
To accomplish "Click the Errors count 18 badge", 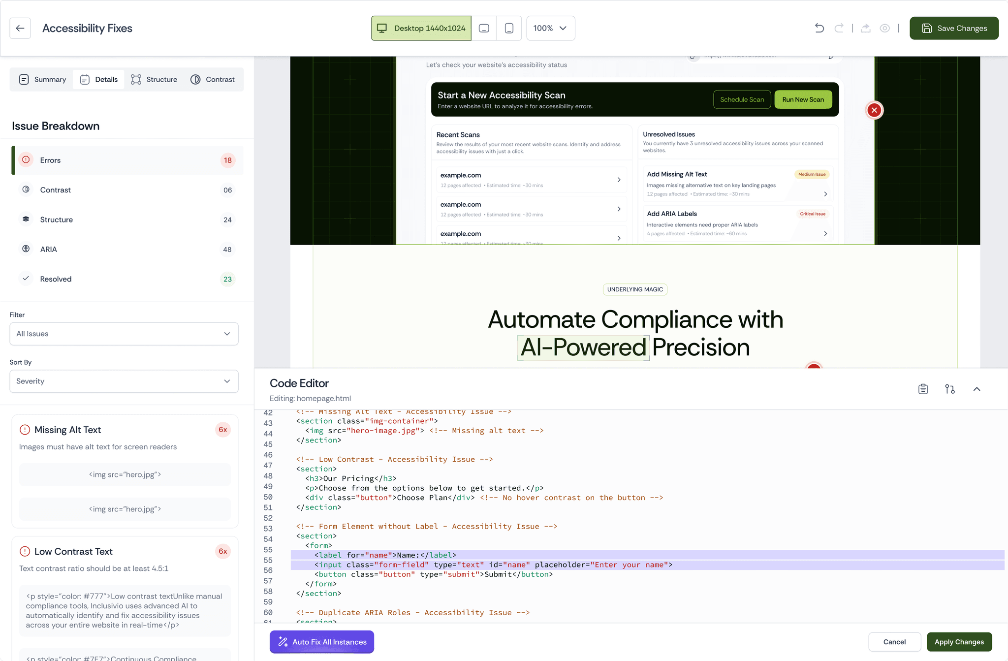I will 227,160.
